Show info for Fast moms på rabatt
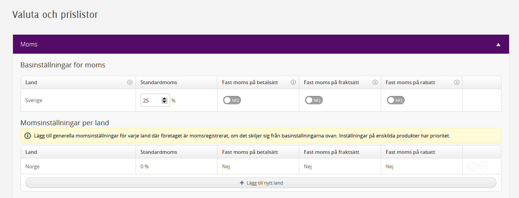 point(457,82)
